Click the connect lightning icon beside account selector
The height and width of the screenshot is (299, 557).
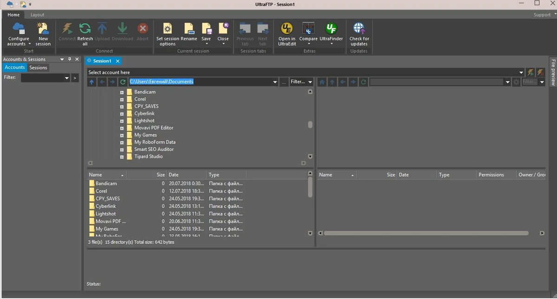pyautogui.click(x=531, y=72)
